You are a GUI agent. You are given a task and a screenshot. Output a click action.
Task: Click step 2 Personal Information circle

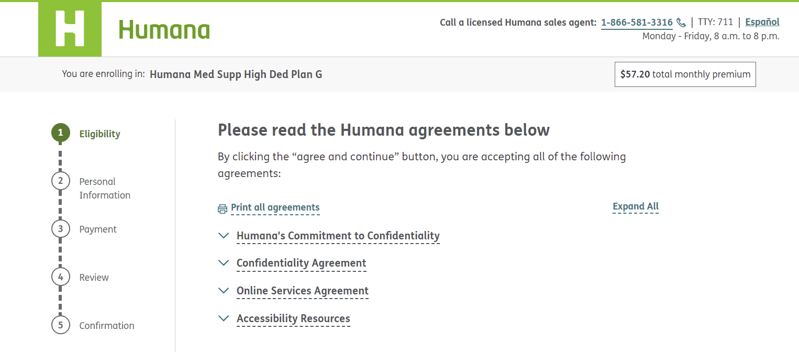(61, 181)
